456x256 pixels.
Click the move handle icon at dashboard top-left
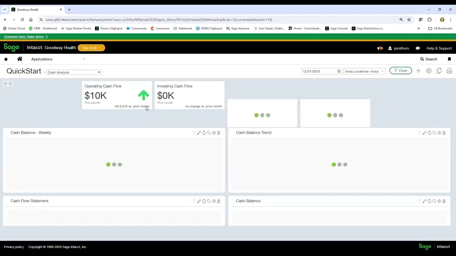[x=5, y=84]
